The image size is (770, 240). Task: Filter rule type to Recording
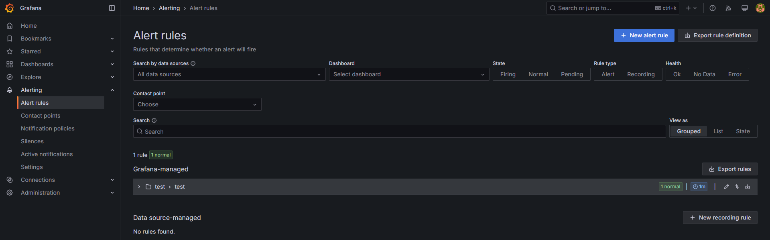tap(641, 74)
